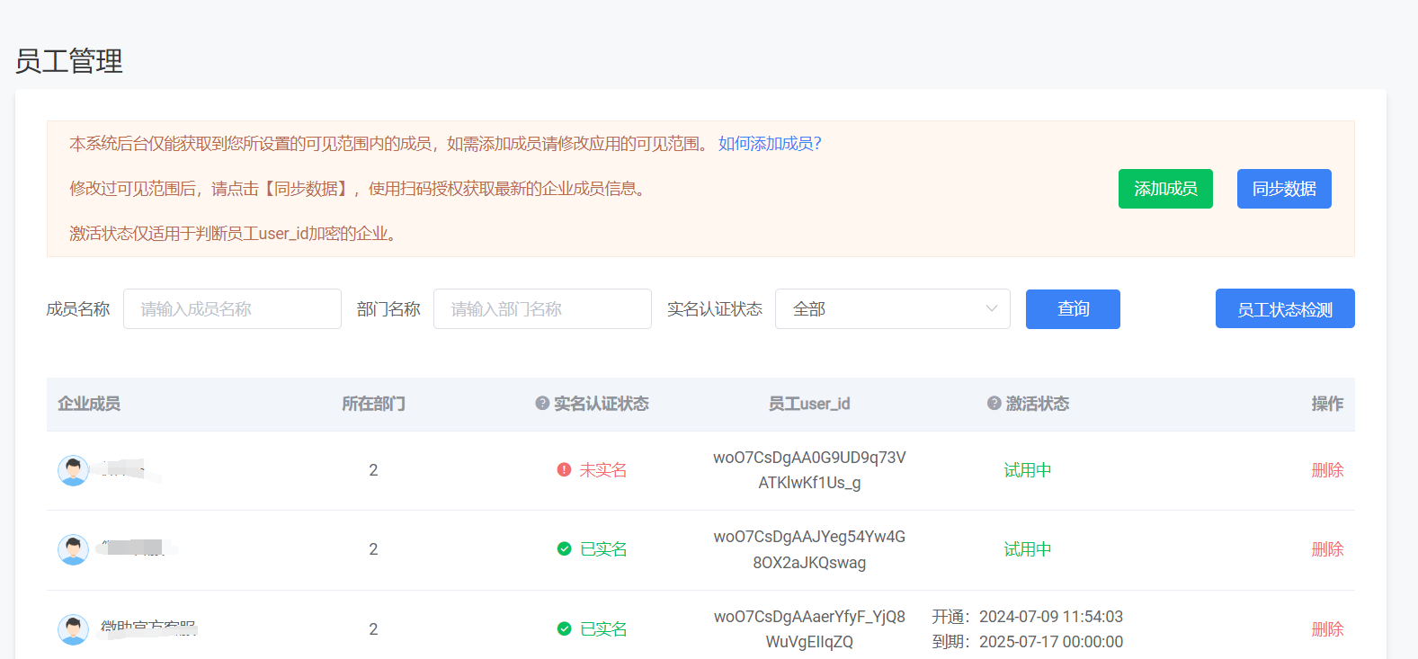
Task: Delete the member with 未实名 status
Action: click(x=1327, y=470)
